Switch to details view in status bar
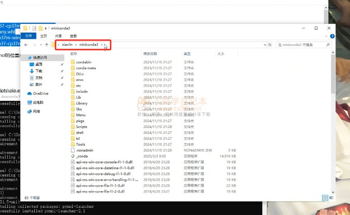The width and height of the screenshot is (350, 215). pos(324,197)
